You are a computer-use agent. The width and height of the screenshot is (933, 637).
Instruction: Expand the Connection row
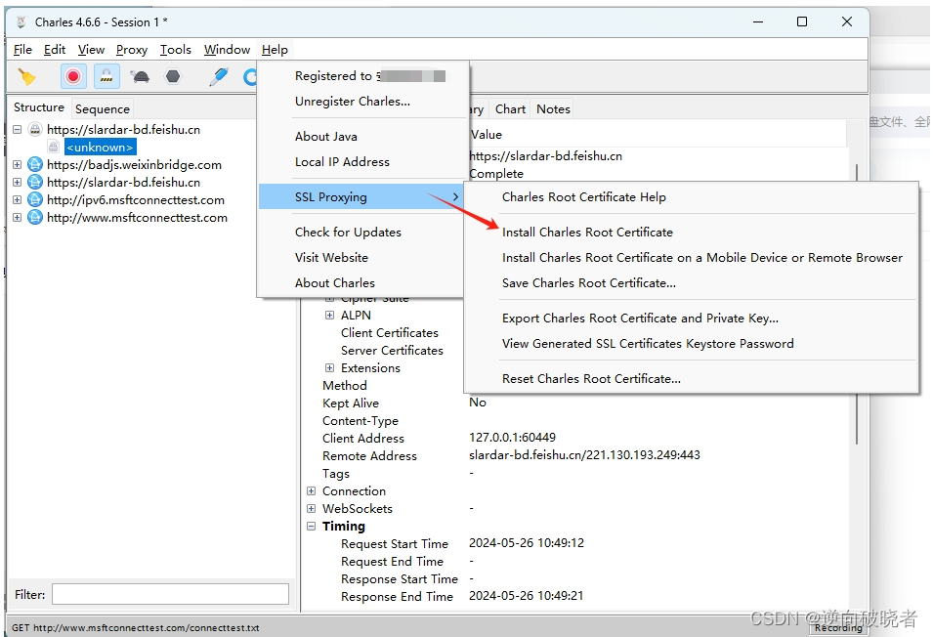pos(312,491)
